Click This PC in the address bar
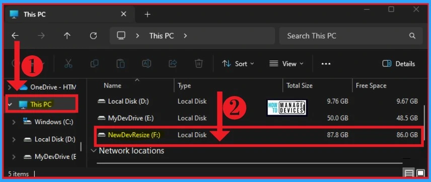This screenshot has height=182, width=431. coord(162,36)
